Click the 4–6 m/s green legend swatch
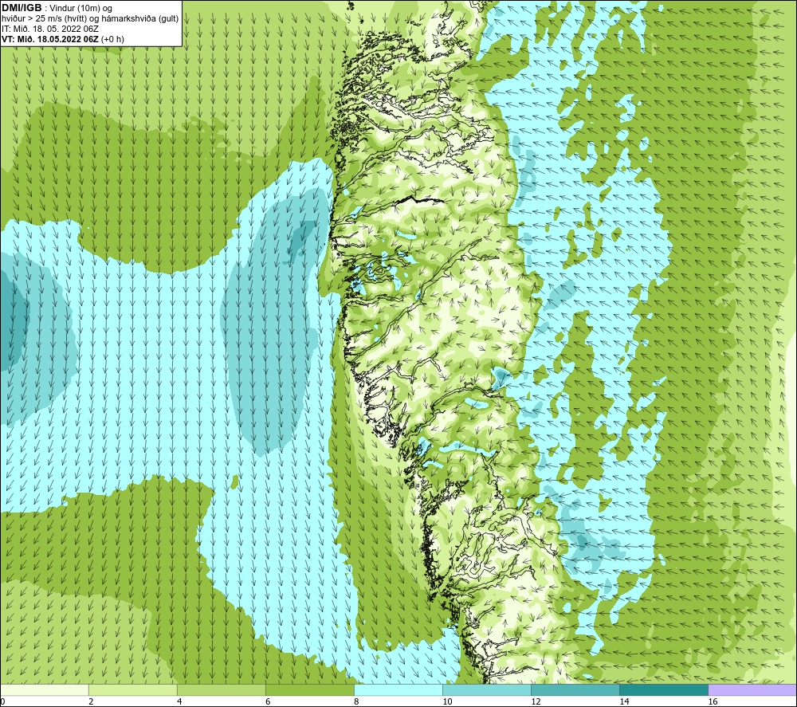The width and height of the screenshot is (797, 707). click(222, 689)
